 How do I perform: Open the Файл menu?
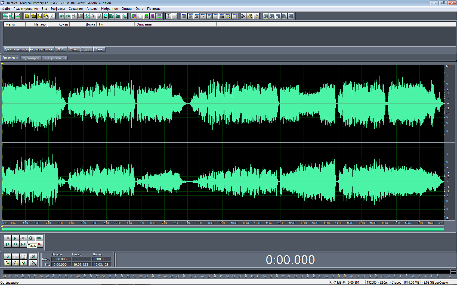6,9
